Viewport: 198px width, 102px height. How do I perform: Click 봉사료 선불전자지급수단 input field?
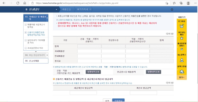(x=138, y=61)
